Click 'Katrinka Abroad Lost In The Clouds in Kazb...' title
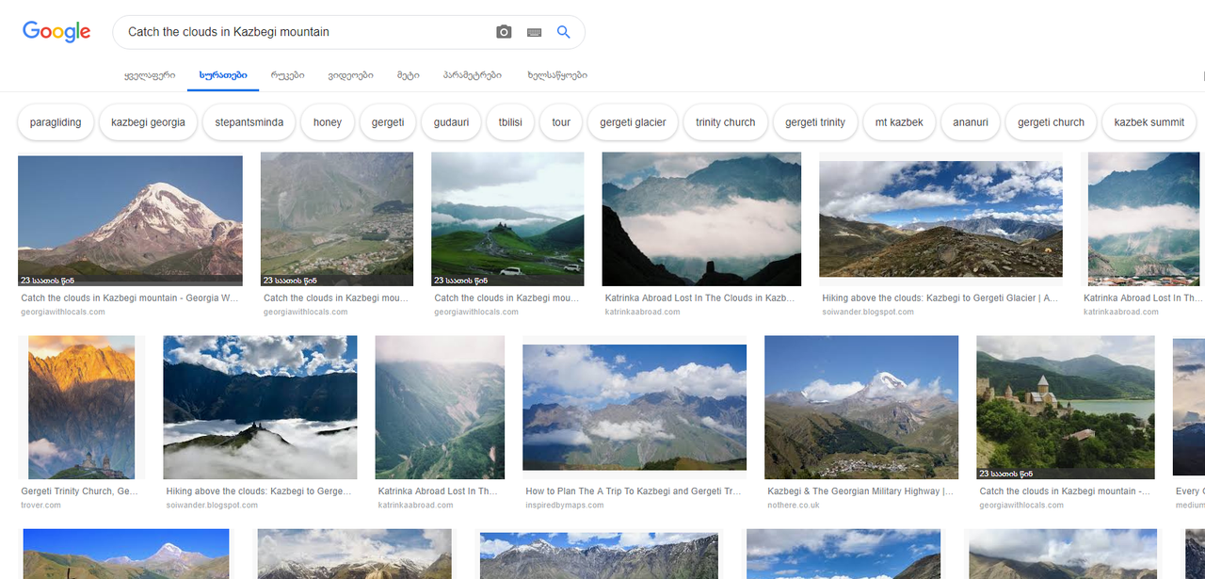 click(x=700, y=298)
